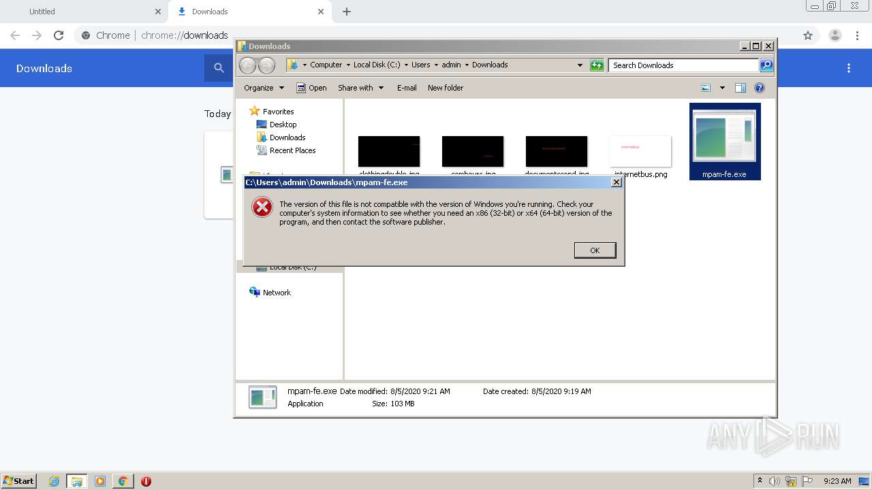Open a new Chrome tab
The width and height of the screenshot is (872, 490).
pyautogui.click(x=347, y=12)
